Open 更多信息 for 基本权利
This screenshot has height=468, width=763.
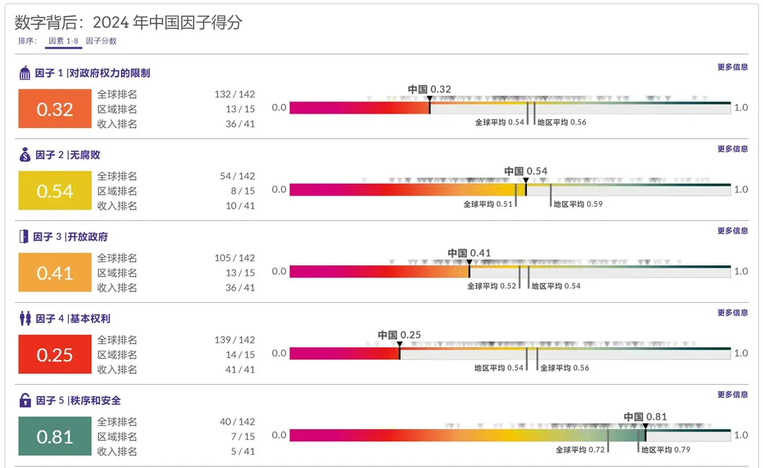[732, 313]
